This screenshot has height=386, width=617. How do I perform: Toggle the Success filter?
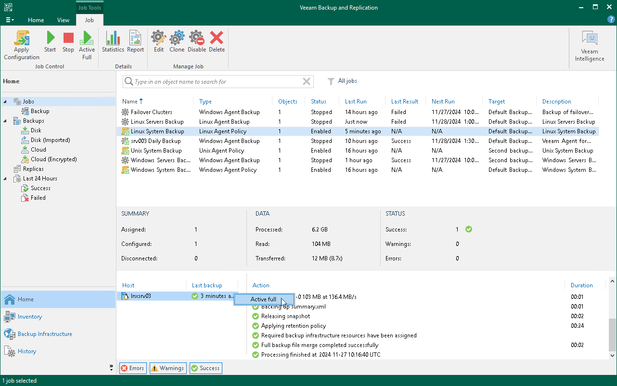coord(206,368)
